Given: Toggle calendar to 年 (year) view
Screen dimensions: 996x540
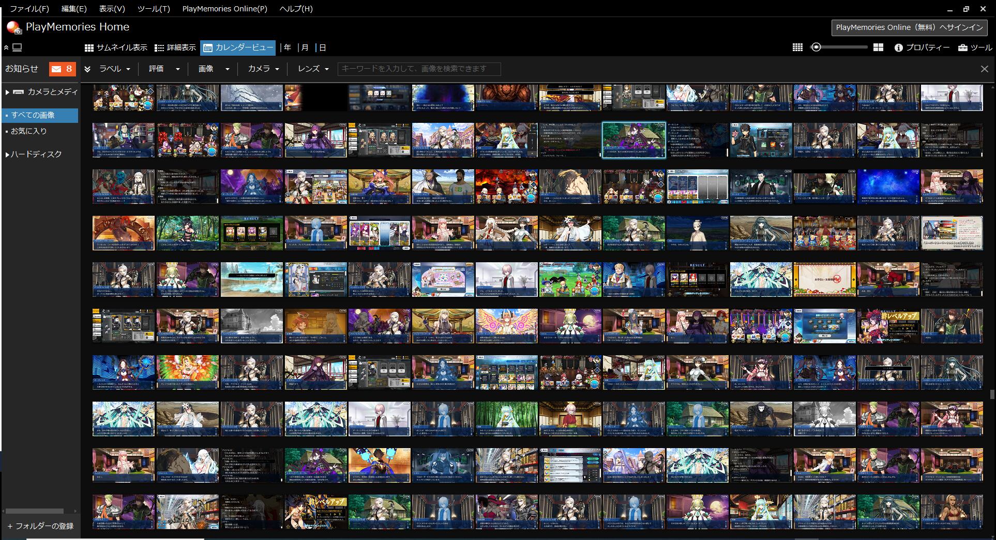Looking at the screenshot, I should tap(287, 47).
